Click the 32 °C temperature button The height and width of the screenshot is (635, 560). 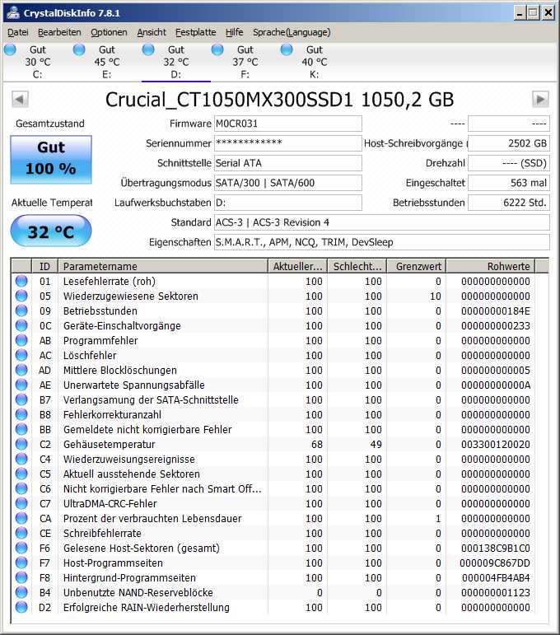click(x=51, y=231)
